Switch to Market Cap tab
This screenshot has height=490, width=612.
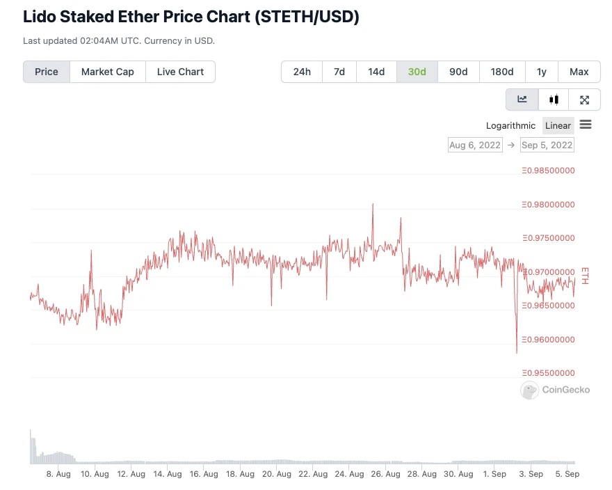click(108, 72)
